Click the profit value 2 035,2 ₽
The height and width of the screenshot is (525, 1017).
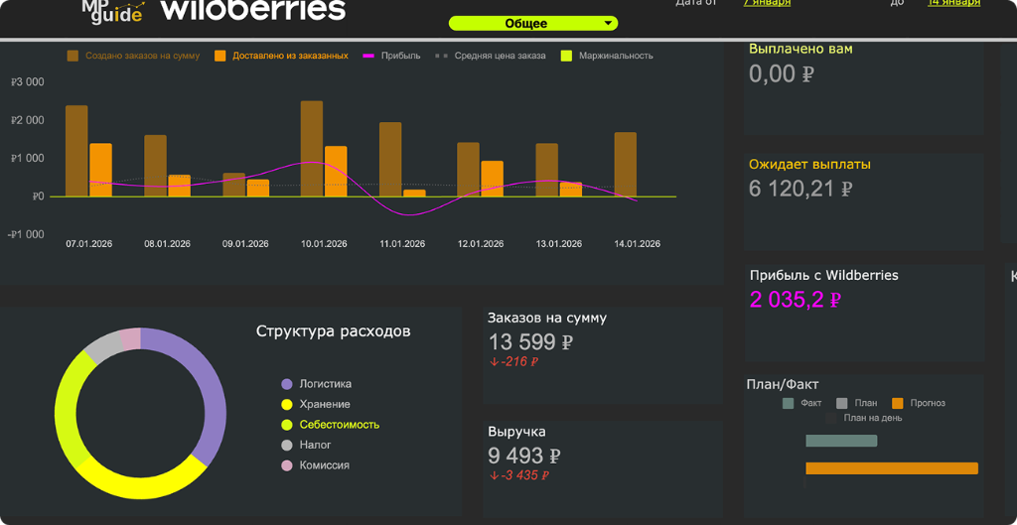[796, 300]
